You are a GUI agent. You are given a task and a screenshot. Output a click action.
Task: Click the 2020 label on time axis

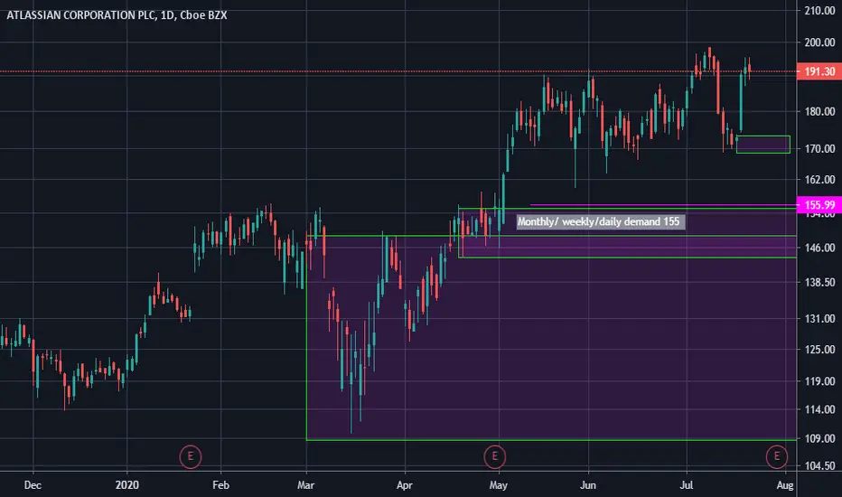127,485
